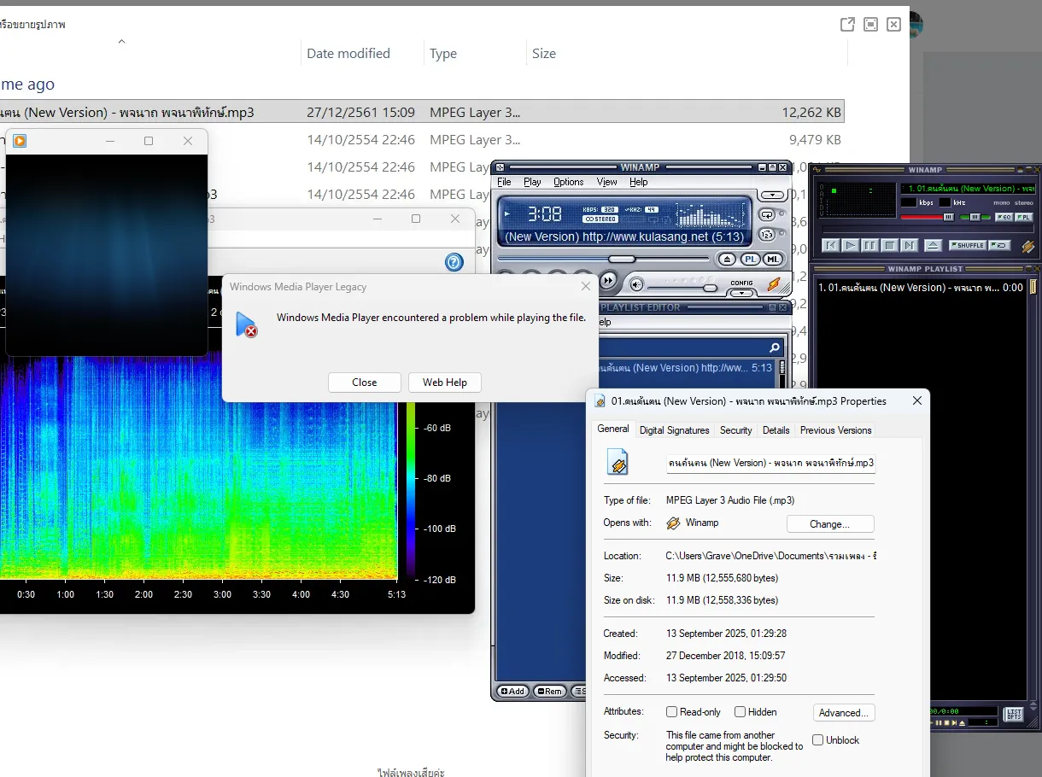
Task: Click the eject button in modern Winamp
Action: (x=727, y=259)
